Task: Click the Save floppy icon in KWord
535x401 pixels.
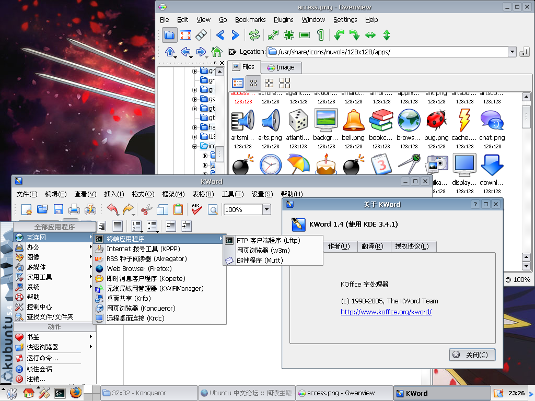Action: click(x=59, y=209)
